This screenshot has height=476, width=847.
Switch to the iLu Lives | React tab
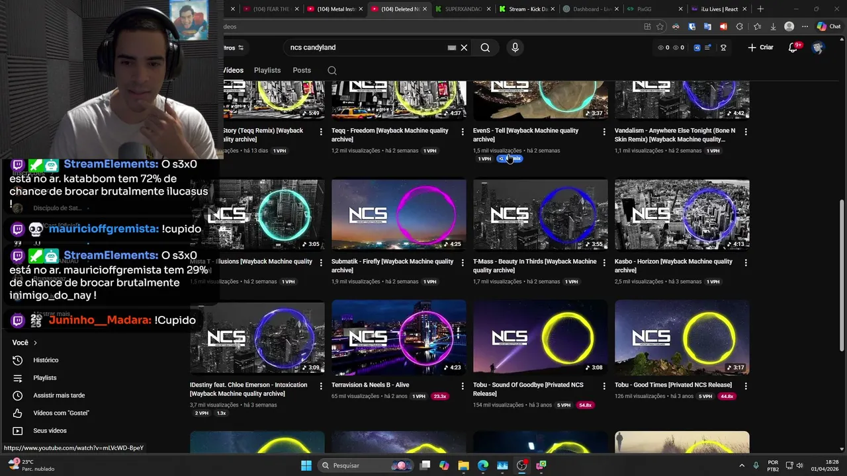(718, 9)
